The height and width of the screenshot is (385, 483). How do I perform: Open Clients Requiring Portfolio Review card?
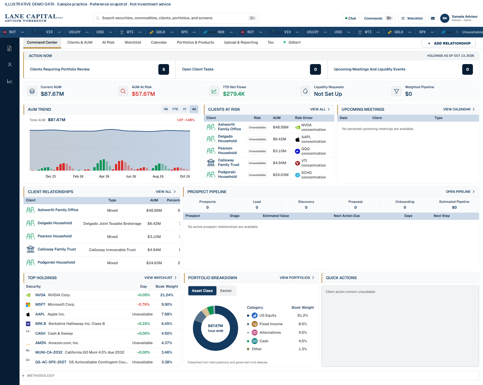pyautogui.click(x=99, y=69)
